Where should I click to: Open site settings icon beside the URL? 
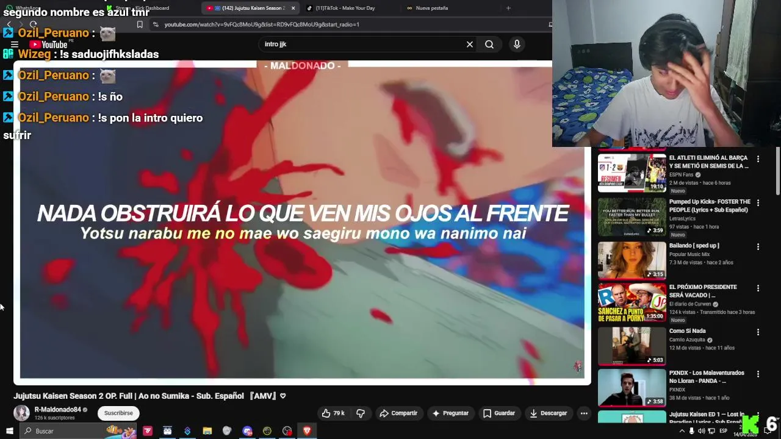click(156, 24)
